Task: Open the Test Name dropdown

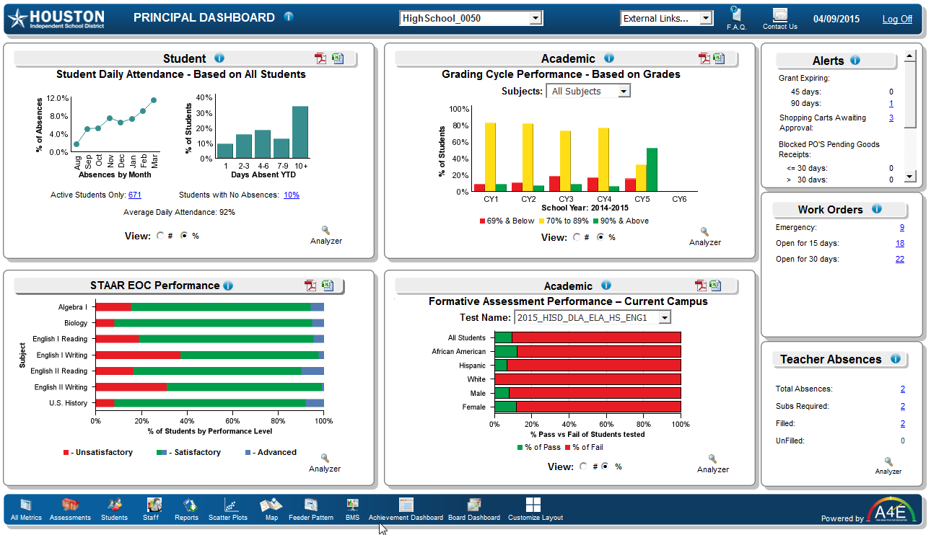Action: [592, 318]
